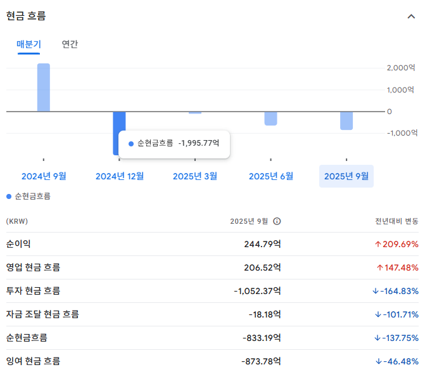Click the small 2025년 3월 bar
Viewport: 425px width, 379px height.
click(x=195, y=113)
